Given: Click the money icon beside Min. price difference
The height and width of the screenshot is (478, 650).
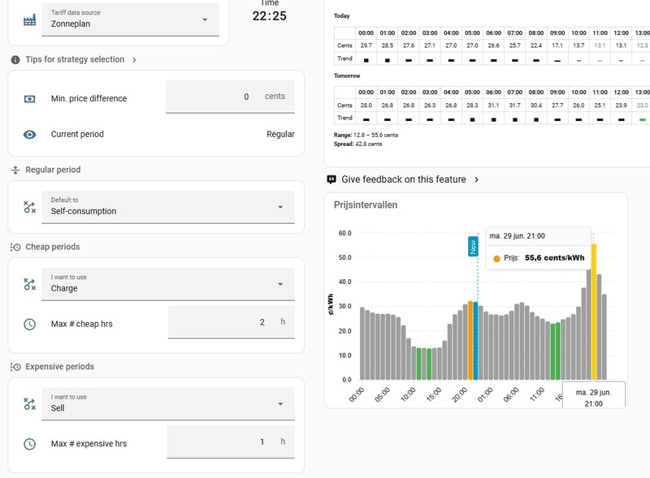Looking at the screenshot, I should coord(29,98).
